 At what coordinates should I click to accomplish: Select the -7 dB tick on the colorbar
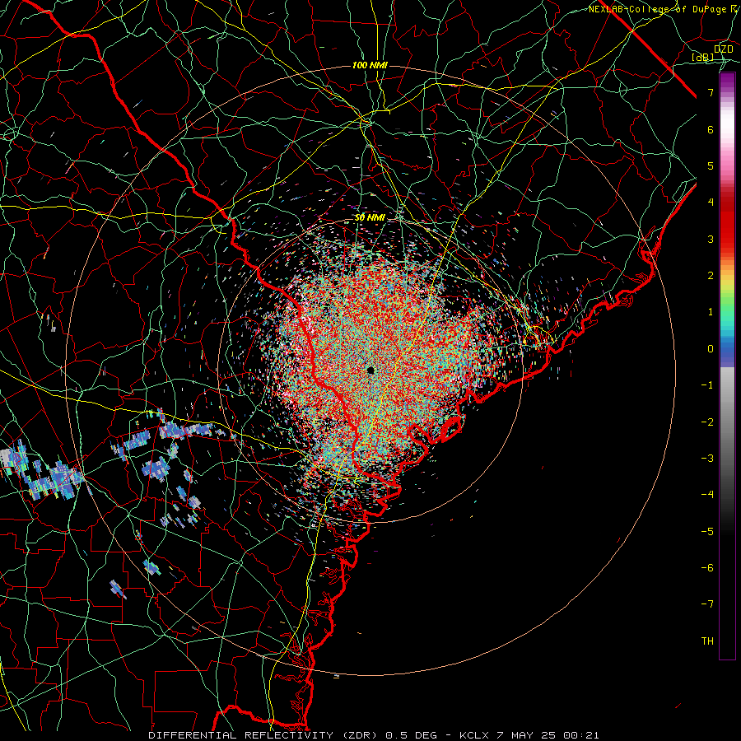point(707,604)
